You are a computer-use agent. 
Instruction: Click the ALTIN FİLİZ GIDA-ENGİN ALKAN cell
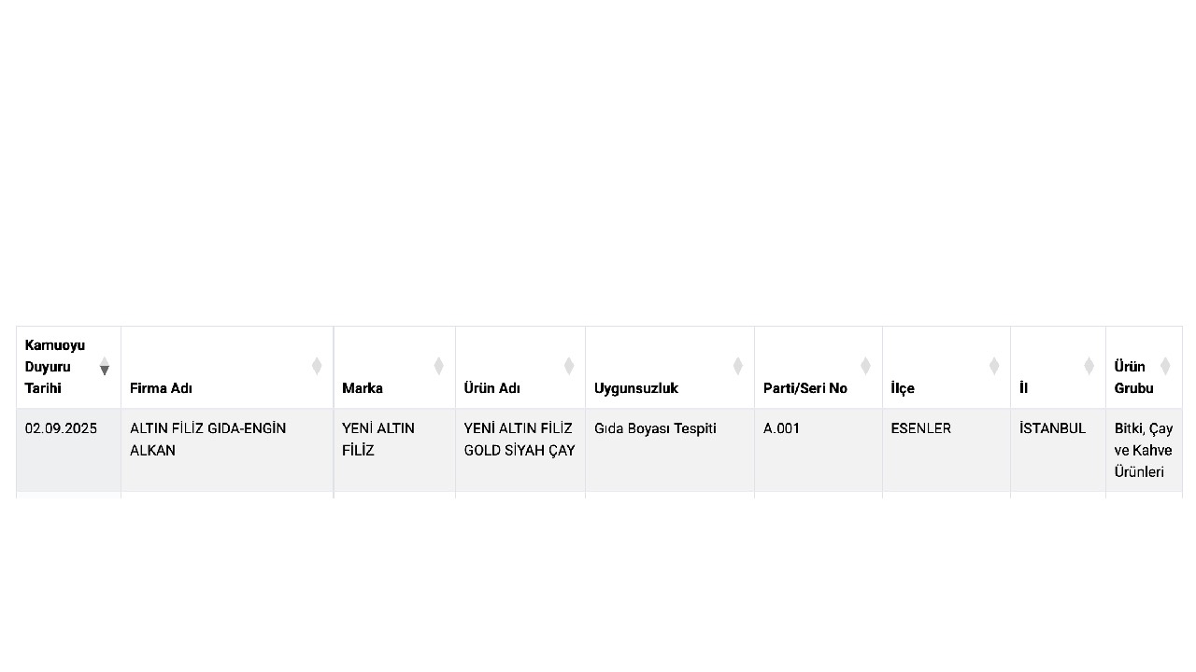[x=207, y=440]
